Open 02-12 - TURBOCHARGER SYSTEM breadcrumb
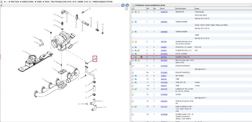 [99, 2]
